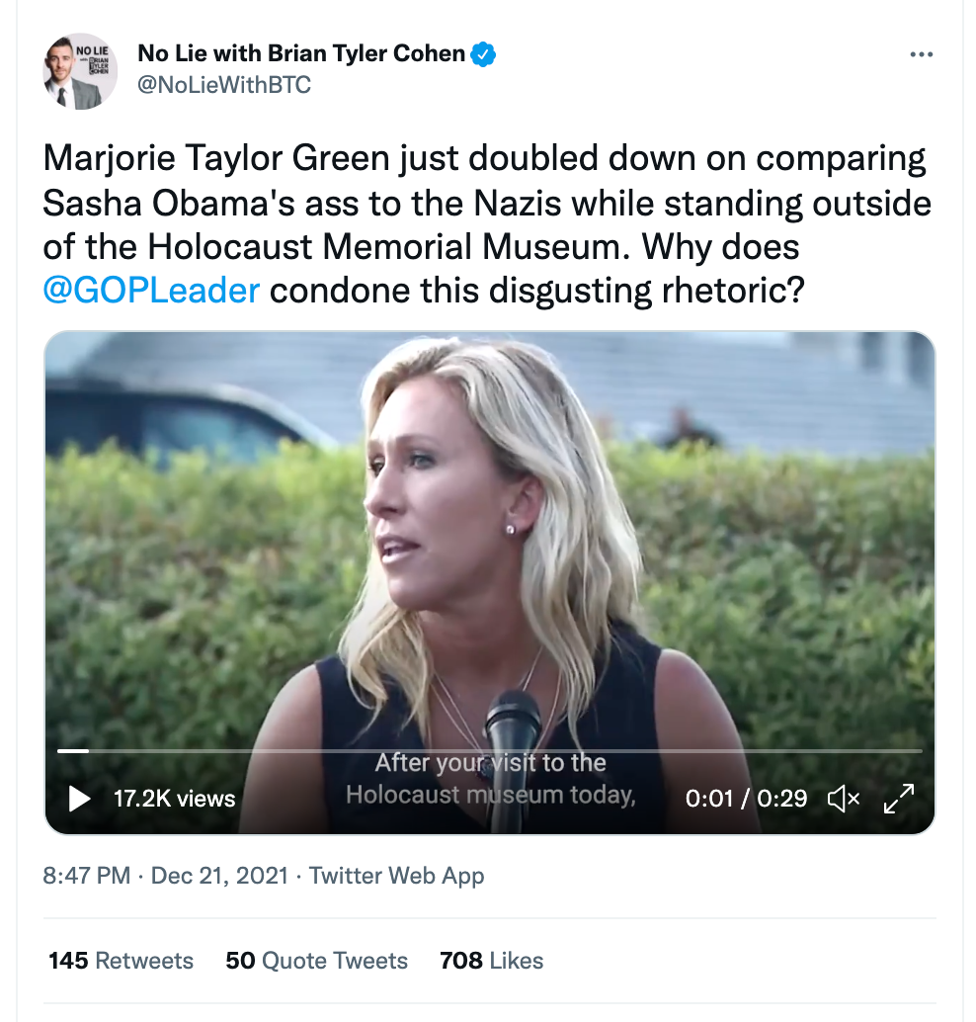See who gave the 708 Likes
The image size is (976, 1022).
coord(491,960)
